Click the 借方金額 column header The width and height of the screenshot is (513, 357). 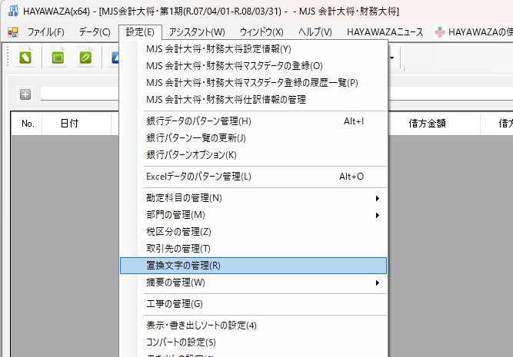428,123
